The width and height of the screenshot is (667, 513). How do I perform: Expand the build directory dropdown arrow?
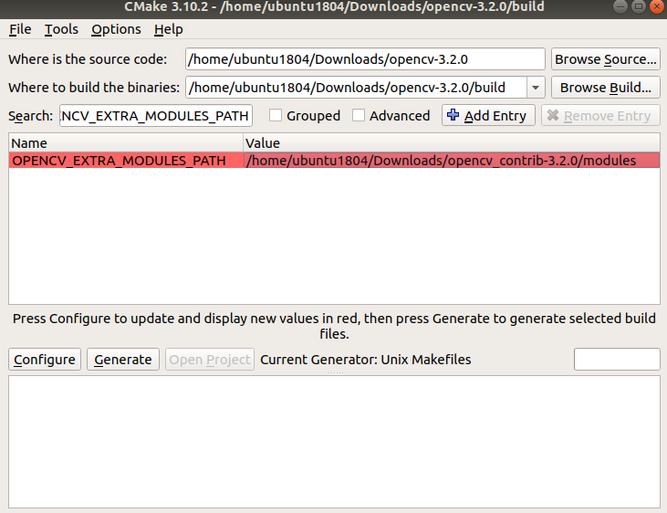(536, 88)
